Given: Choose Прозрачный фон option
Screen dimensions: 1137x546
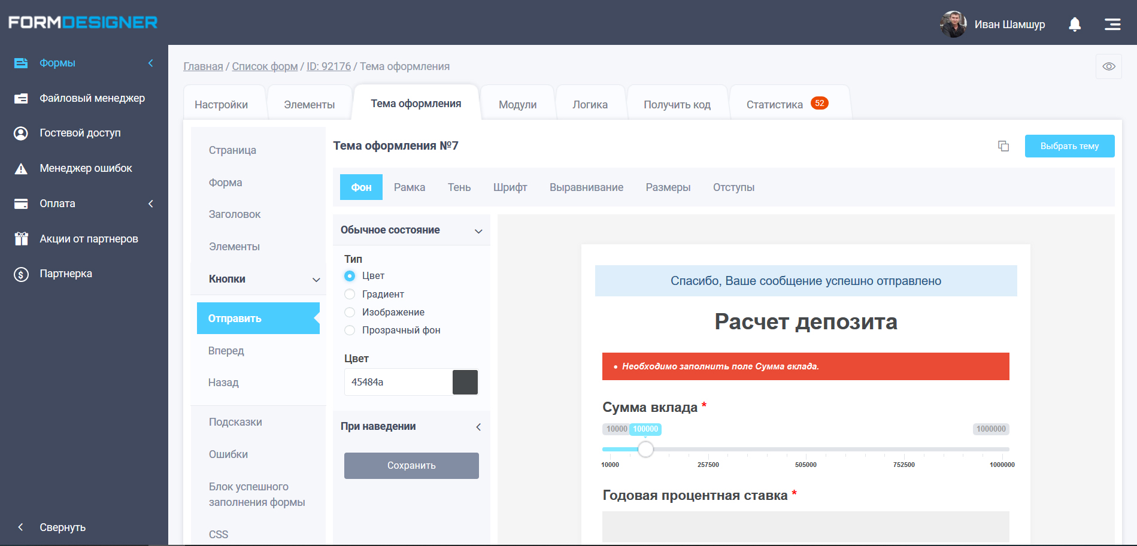Looking at the screenshot, I should click(x=350, y=330).
